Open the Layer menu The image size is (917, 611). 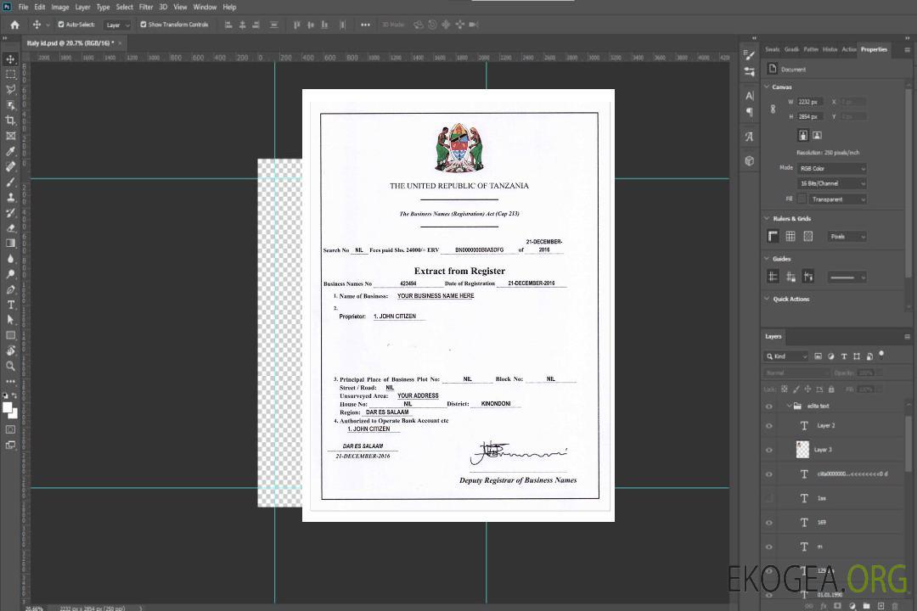tap(82, 7)
